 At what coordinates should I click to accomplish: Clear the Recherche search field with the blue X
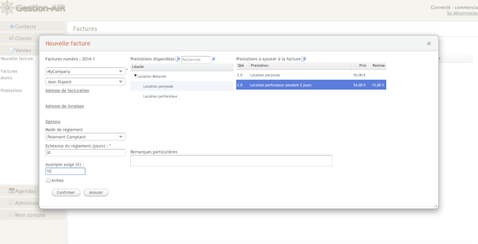(x=214, y=59)
